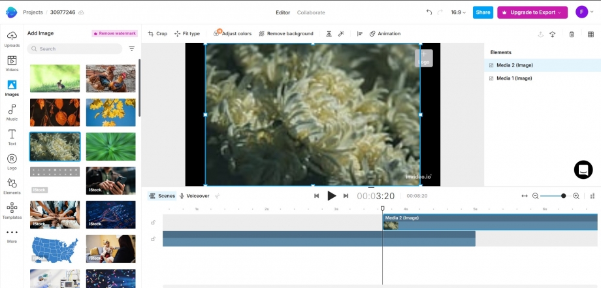Switch to the Collaborate tab
This screenshot has width=601, height=288.
point(311,12)
